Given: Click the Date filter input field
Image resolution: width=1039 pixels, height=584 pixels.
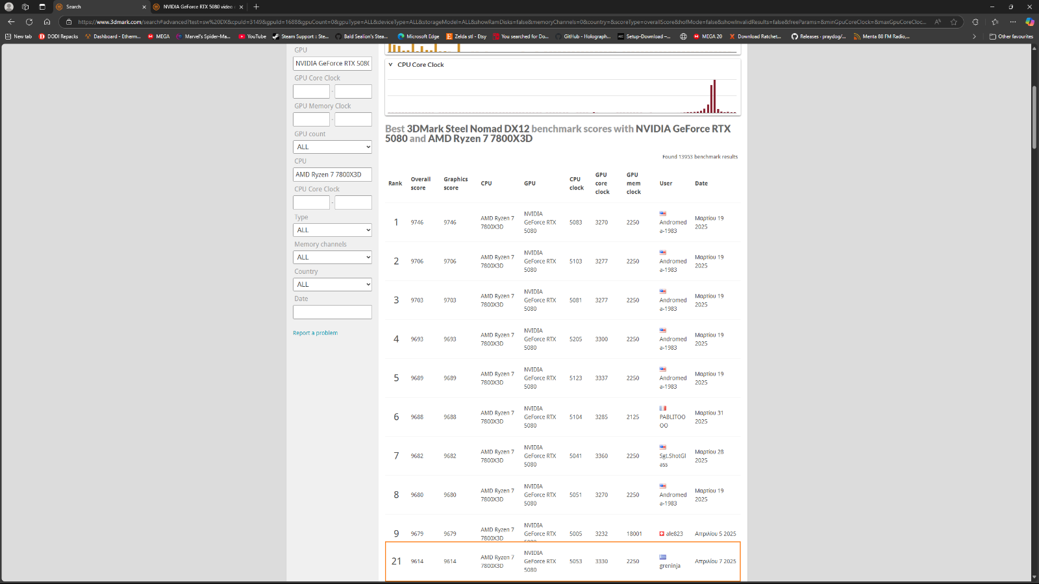Looking at the screenshot, I should click(332, 312).
